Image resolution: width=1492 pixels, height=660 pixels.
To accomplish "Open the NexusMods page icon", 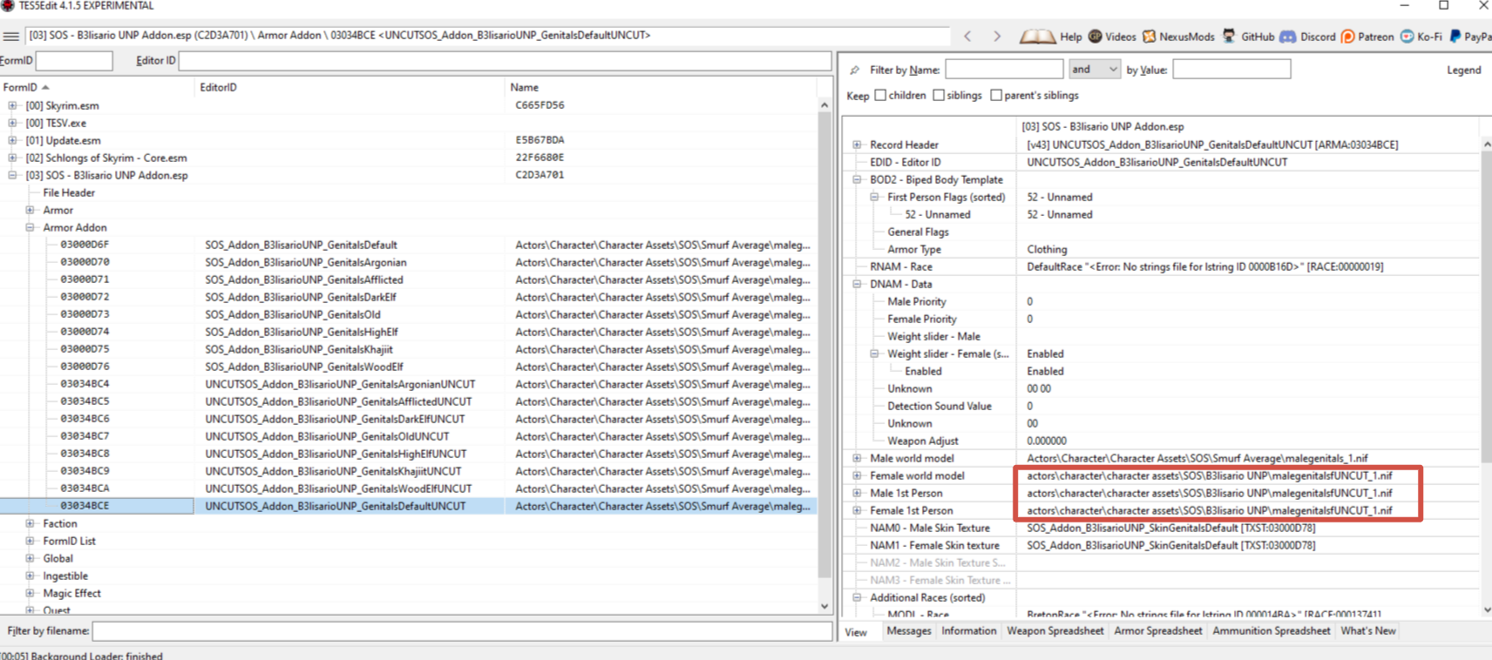I will (x=1150, y=37).
